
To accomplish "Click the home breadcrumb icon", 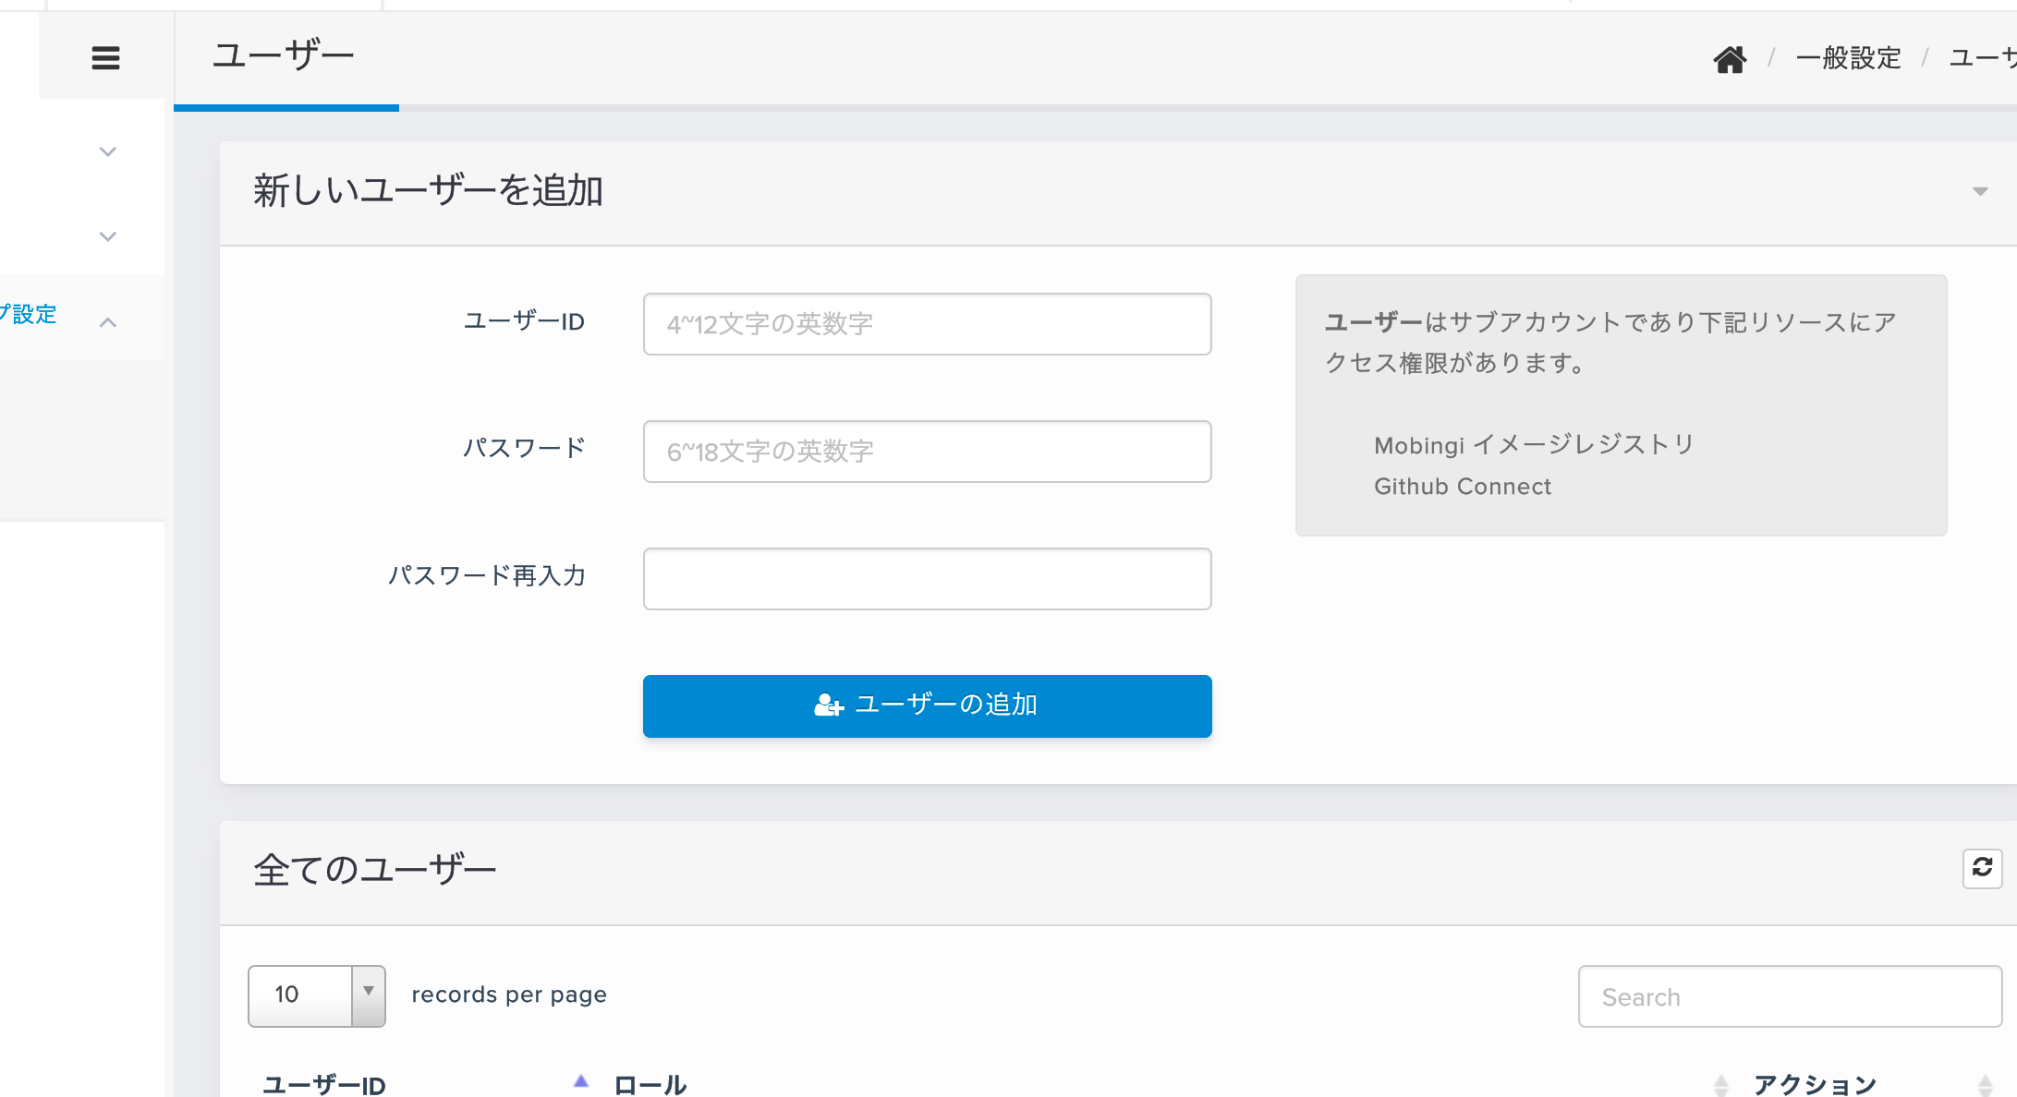I will (1730, 59).
